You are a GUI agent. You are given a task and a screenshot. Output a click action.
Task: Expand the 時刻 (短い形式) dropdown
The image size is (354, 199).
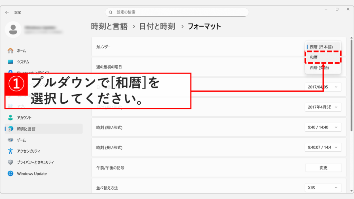pyautogui.click(x=323, y=127)
